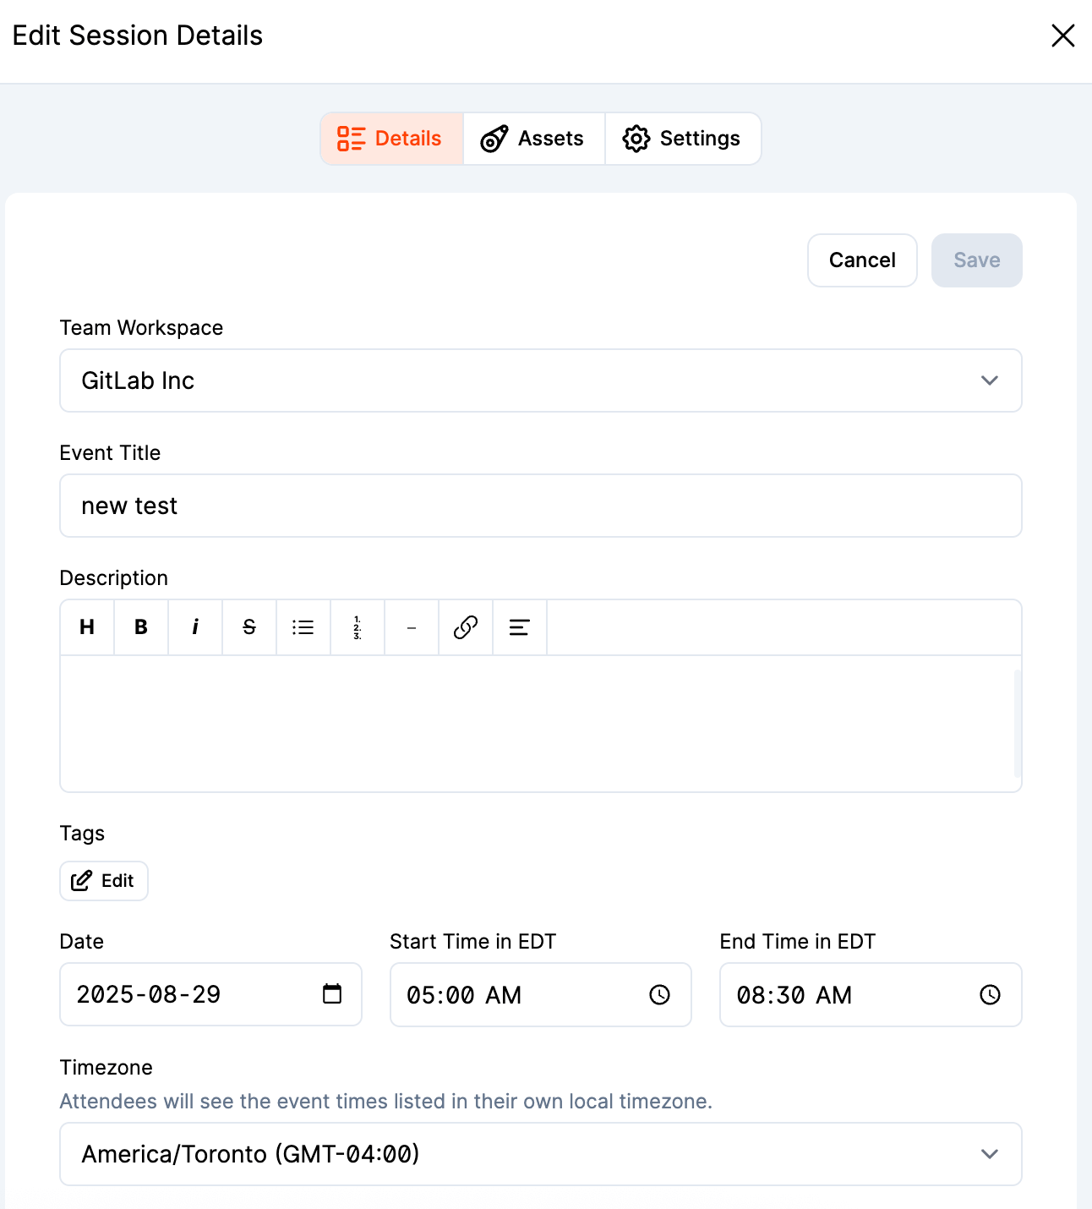The width and height of the screenshot is (1092, 1209).
Task: Expand the Team Workspace dropdown
Action: point(541,380)
